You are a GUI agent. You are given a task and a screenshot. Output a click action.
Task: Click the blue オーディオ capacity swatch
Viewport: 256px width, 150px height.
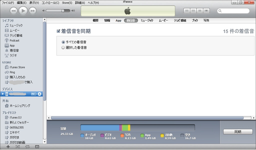(x=82, y=135)
